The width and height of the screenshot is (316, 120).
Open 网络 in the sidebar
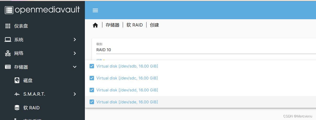(x=19, y=53)
